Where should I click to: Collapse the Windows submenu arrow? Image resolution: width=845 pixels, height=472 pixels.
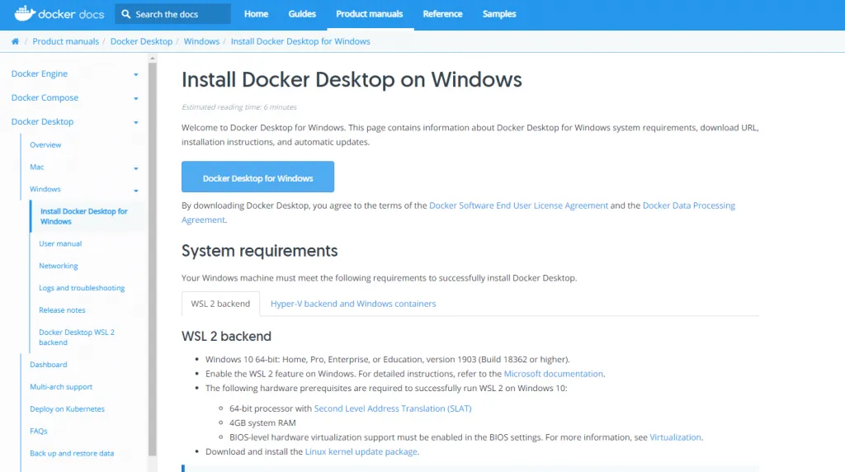coord(135,190)
